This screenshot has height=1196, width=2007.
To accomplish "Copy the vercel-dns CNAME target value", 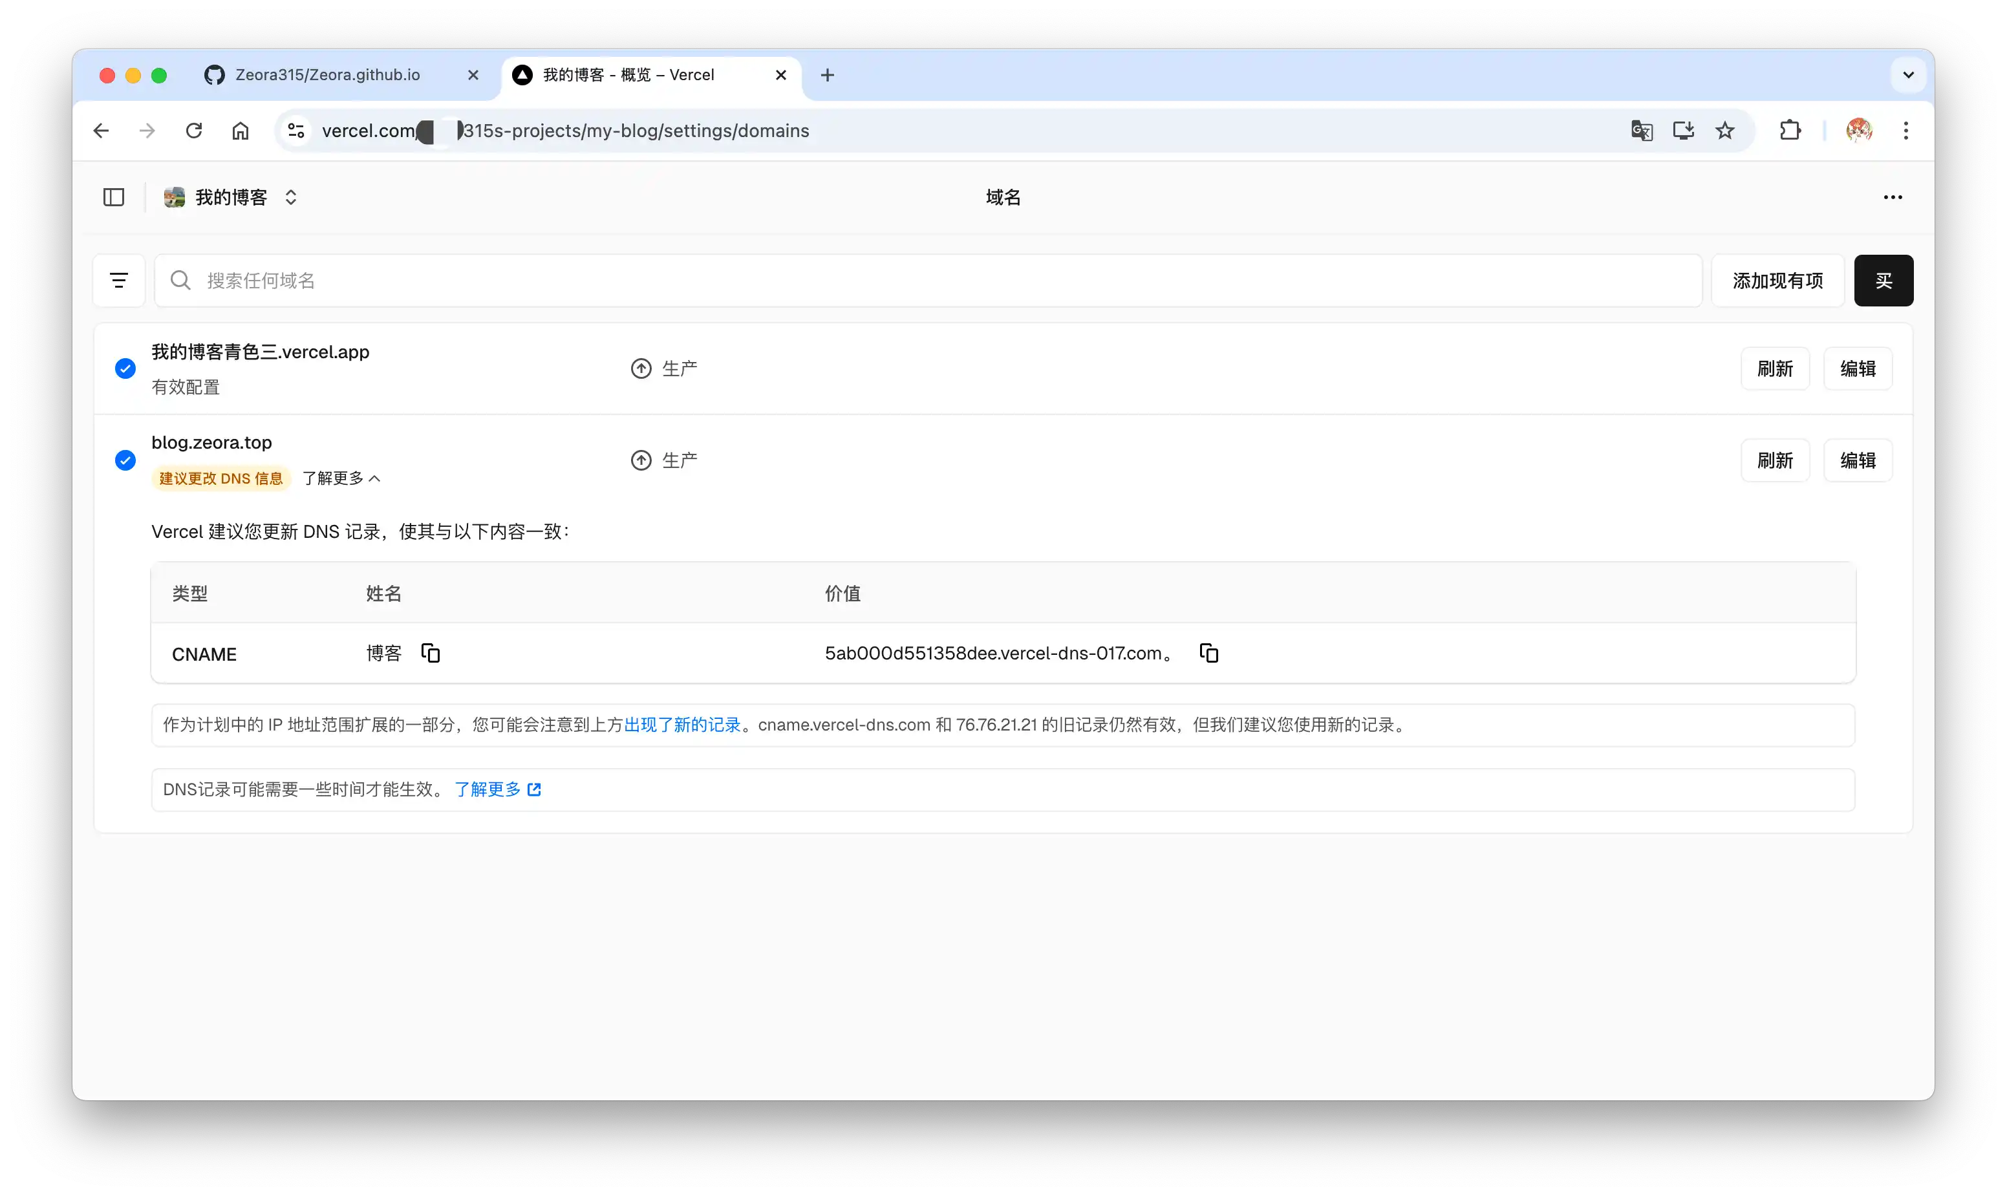I will [x=1208, y=653].
